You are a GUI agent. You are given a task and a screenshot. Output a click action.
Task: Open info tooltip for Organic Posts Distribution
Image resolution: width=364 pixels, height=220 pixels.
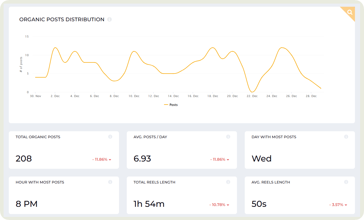[x=109, y=19]
